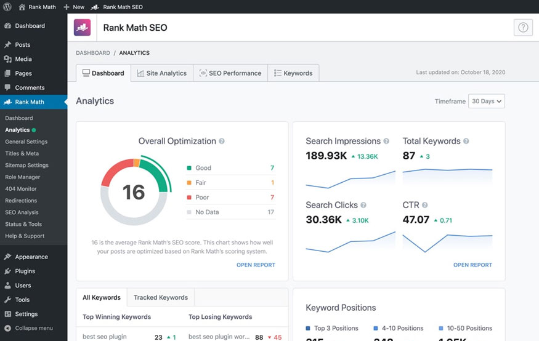Click the Rank Math SEO purple logo
The width and height of the screenshot is (539, 341).
[x=82, y=28]
